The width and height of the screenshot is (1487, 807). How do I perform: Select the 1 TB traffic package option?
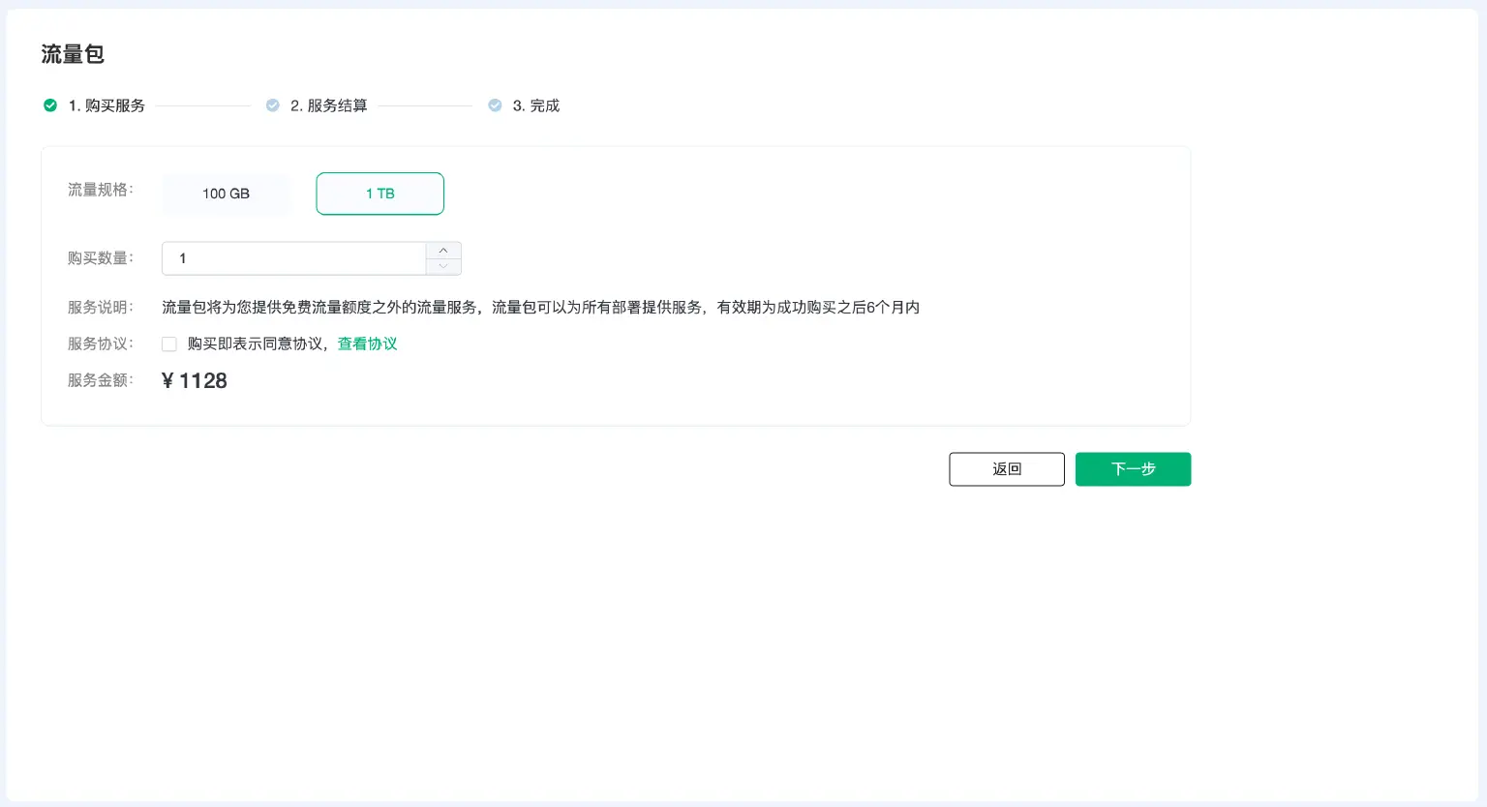(x=379, y=194)
